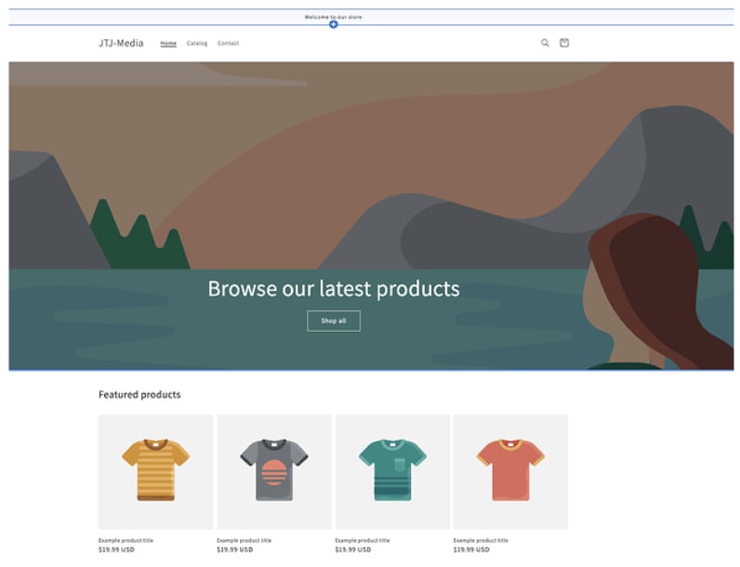Select the Featured products heading

pyautogui.click(x=139, y=395)
